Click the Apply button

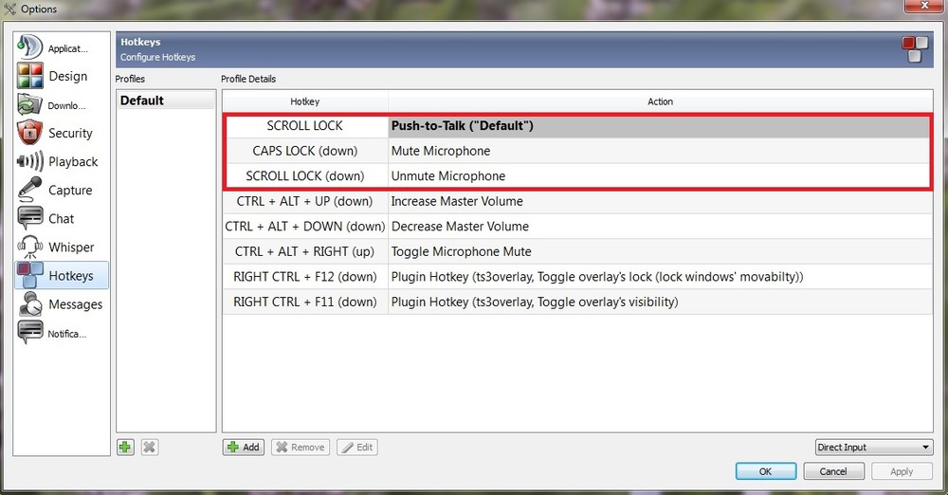coord(902,471)
